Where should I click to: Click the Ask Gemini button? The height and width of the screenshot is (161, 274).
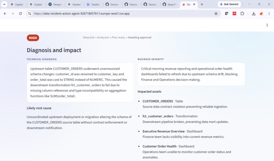pos(229,4)
